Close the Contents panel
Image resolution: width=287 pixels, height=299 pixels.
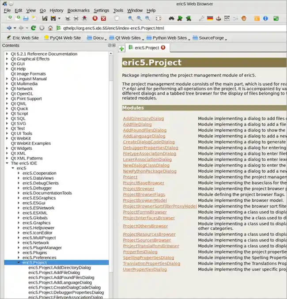113,45
